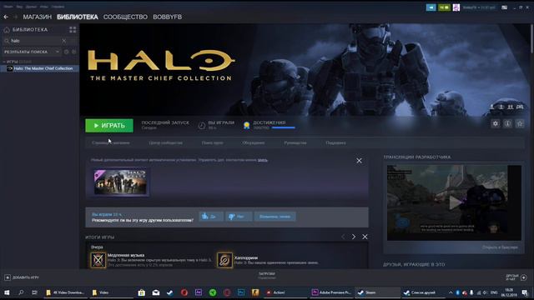Add the game to favorites with star
Viewport: 534px width, 300px height.
(x=520, y=124)
